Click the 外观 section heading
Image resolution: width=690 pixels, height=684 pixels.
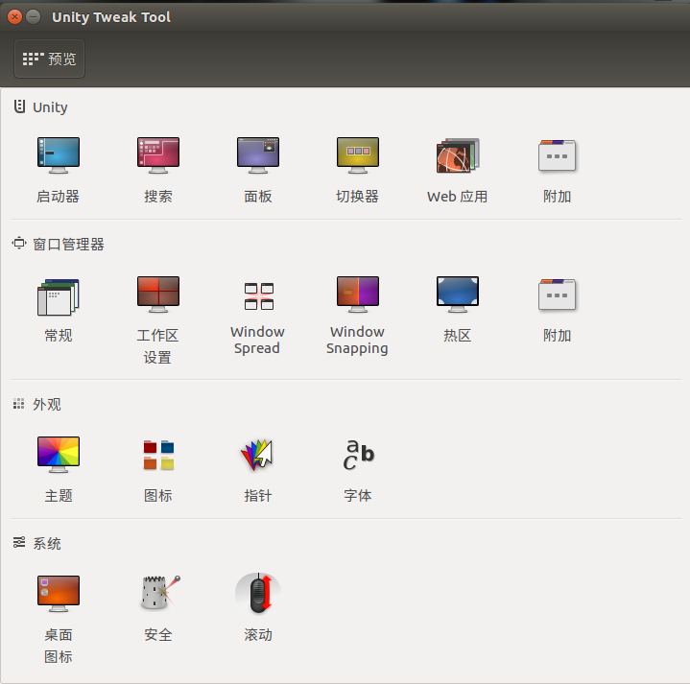[47, 404]
